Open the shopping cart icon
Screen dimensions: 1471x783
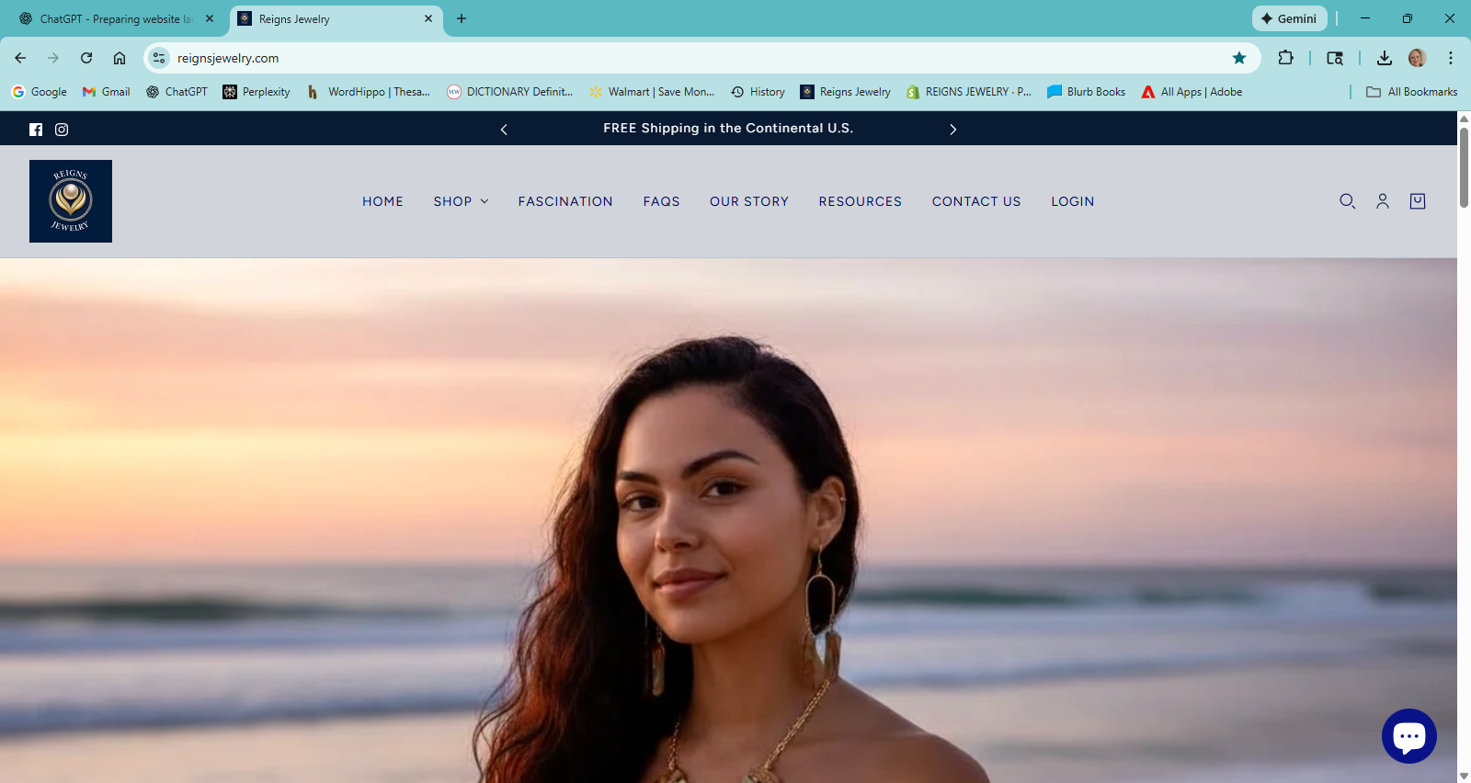pyautogui.click(x=1417, y=201)
